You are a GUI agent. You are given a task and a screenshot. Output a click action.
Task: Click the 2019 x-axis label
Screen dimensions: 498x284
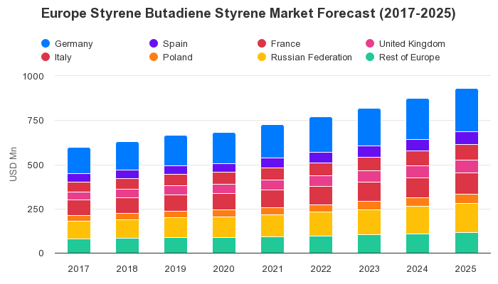175,269
